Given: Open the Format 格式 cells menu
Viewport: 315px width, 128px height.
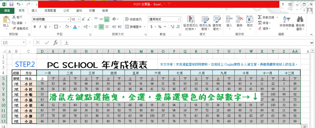Looking at the screenshot, I should pyautogui.click(x=250, y=23).
